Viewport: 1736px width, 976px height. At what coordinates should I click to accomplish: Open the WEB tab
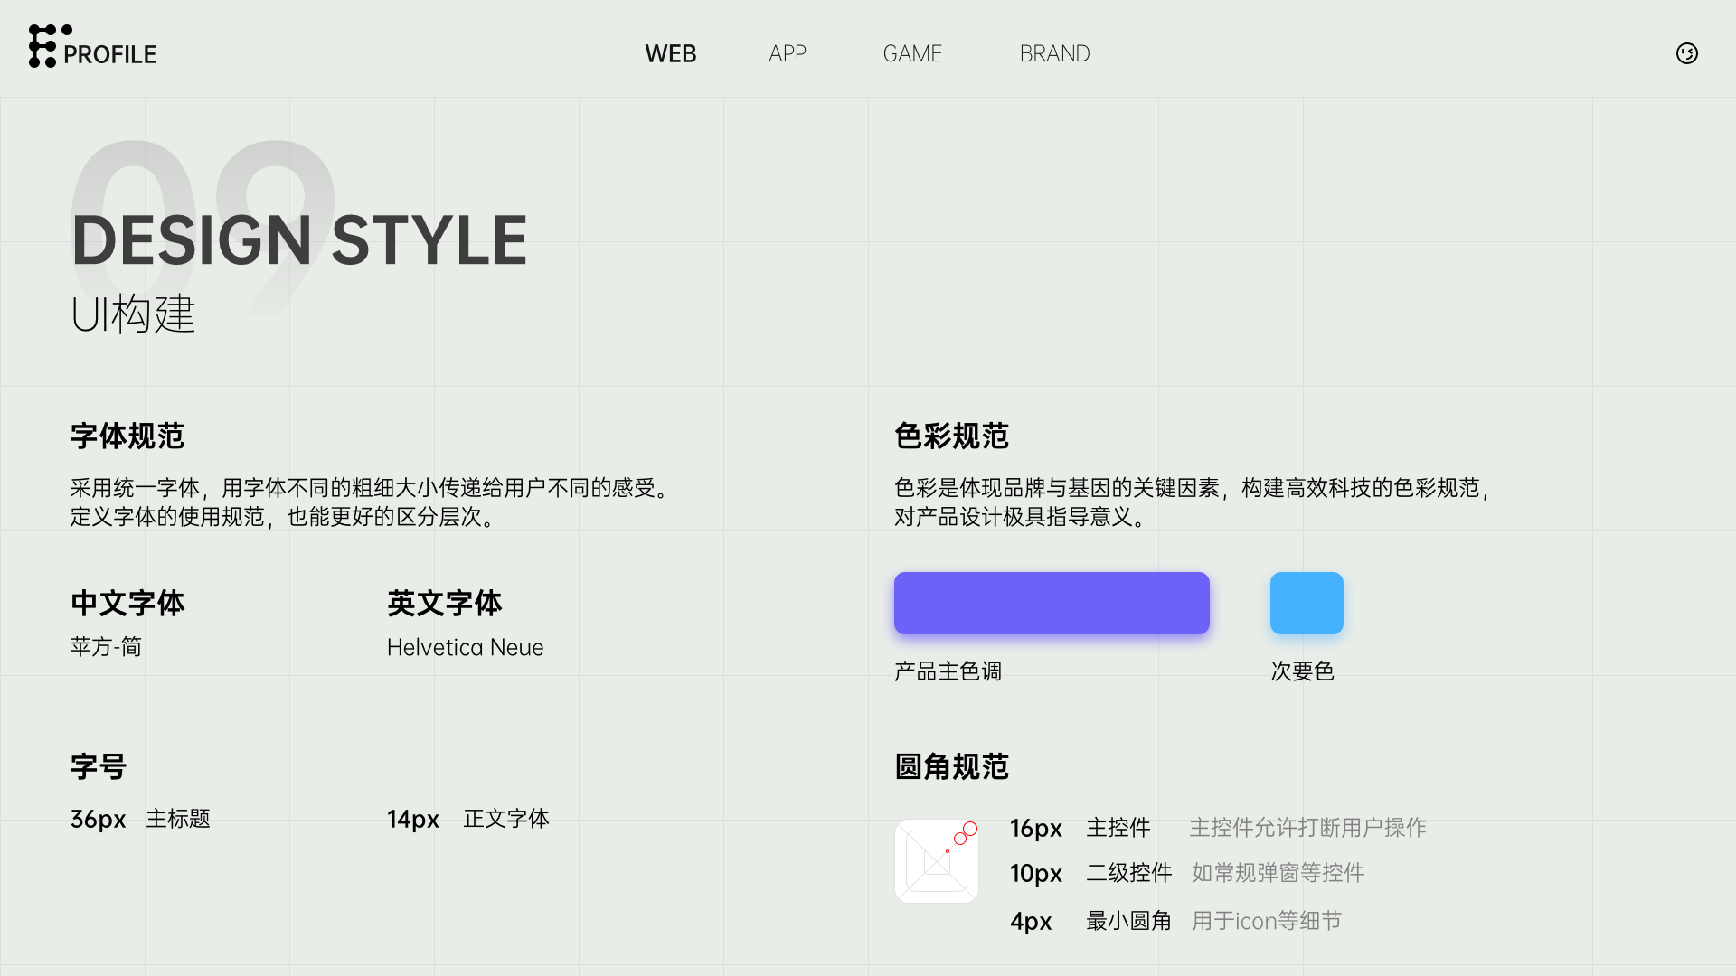pos(670,53)
